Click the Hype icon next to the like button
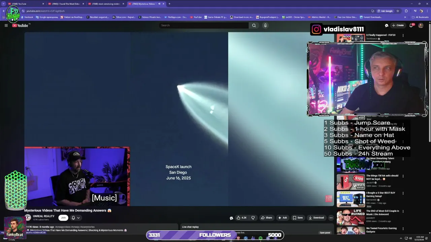 pyautogui.click(x=231, y=218)
